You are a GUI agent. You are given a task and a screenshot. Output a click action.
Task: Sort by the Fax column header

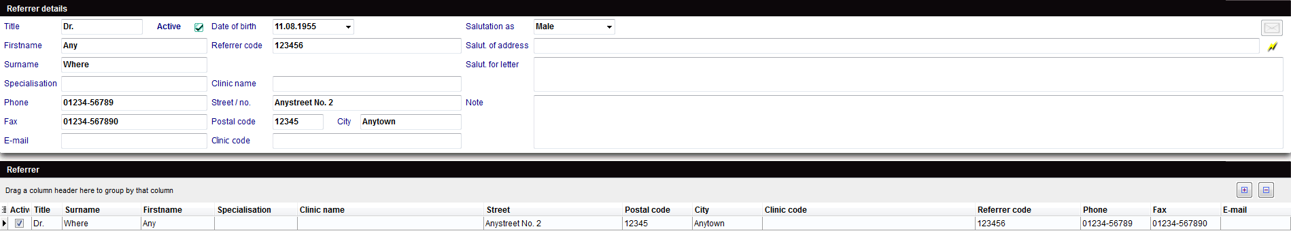click(x=1186, y=210)
